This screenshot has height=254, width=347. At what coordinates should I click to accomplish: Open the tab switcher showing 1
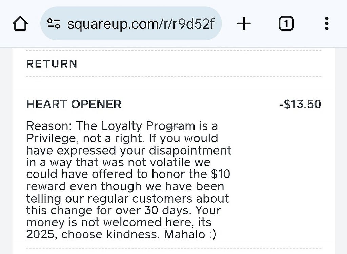point(286,23)
